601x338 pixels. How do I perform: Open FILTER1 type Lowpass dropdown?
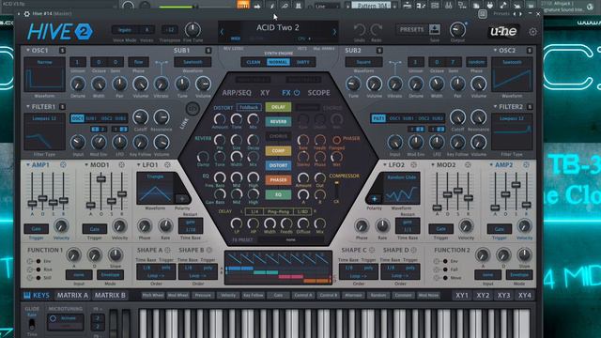[44, 118]
